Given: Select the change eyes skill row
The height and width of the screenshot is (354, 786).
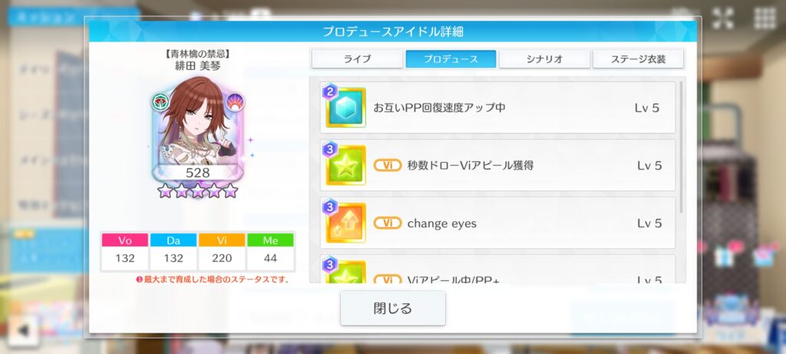Looking at the screenshot, I should coord(497,223).
